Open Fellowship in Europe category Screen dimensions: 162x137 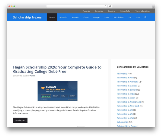127,90
